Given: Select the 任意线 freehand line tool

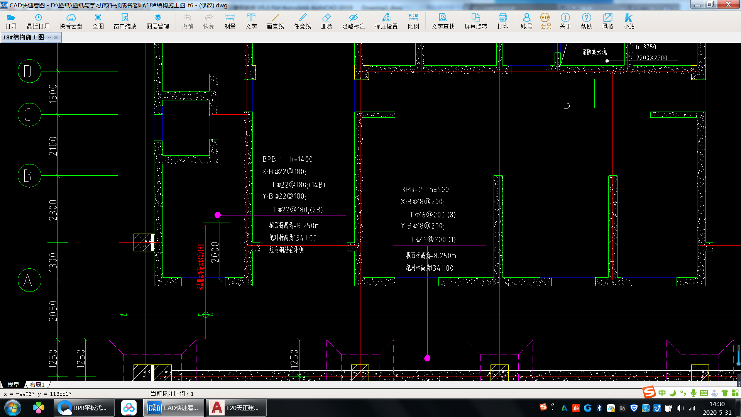Looking at the screenshot, I should pyautogui.click(x=303, y=21).
